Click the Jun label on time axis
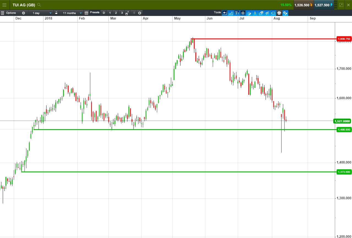The width and height of the screenshot is (352, 238). coord(210,18)
